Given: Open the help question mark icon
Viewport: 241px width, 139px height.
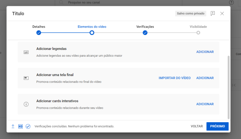Looking at the screenshot, I should 231,2.
